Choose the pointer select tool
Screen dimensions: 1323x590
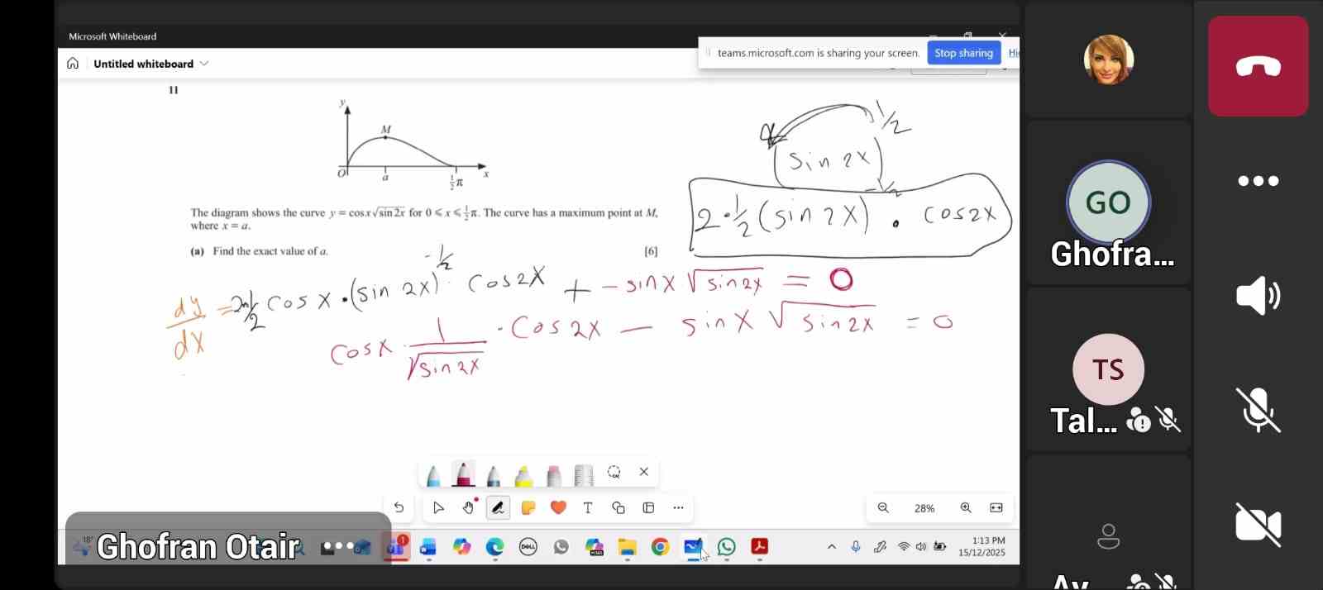(438, 507)
